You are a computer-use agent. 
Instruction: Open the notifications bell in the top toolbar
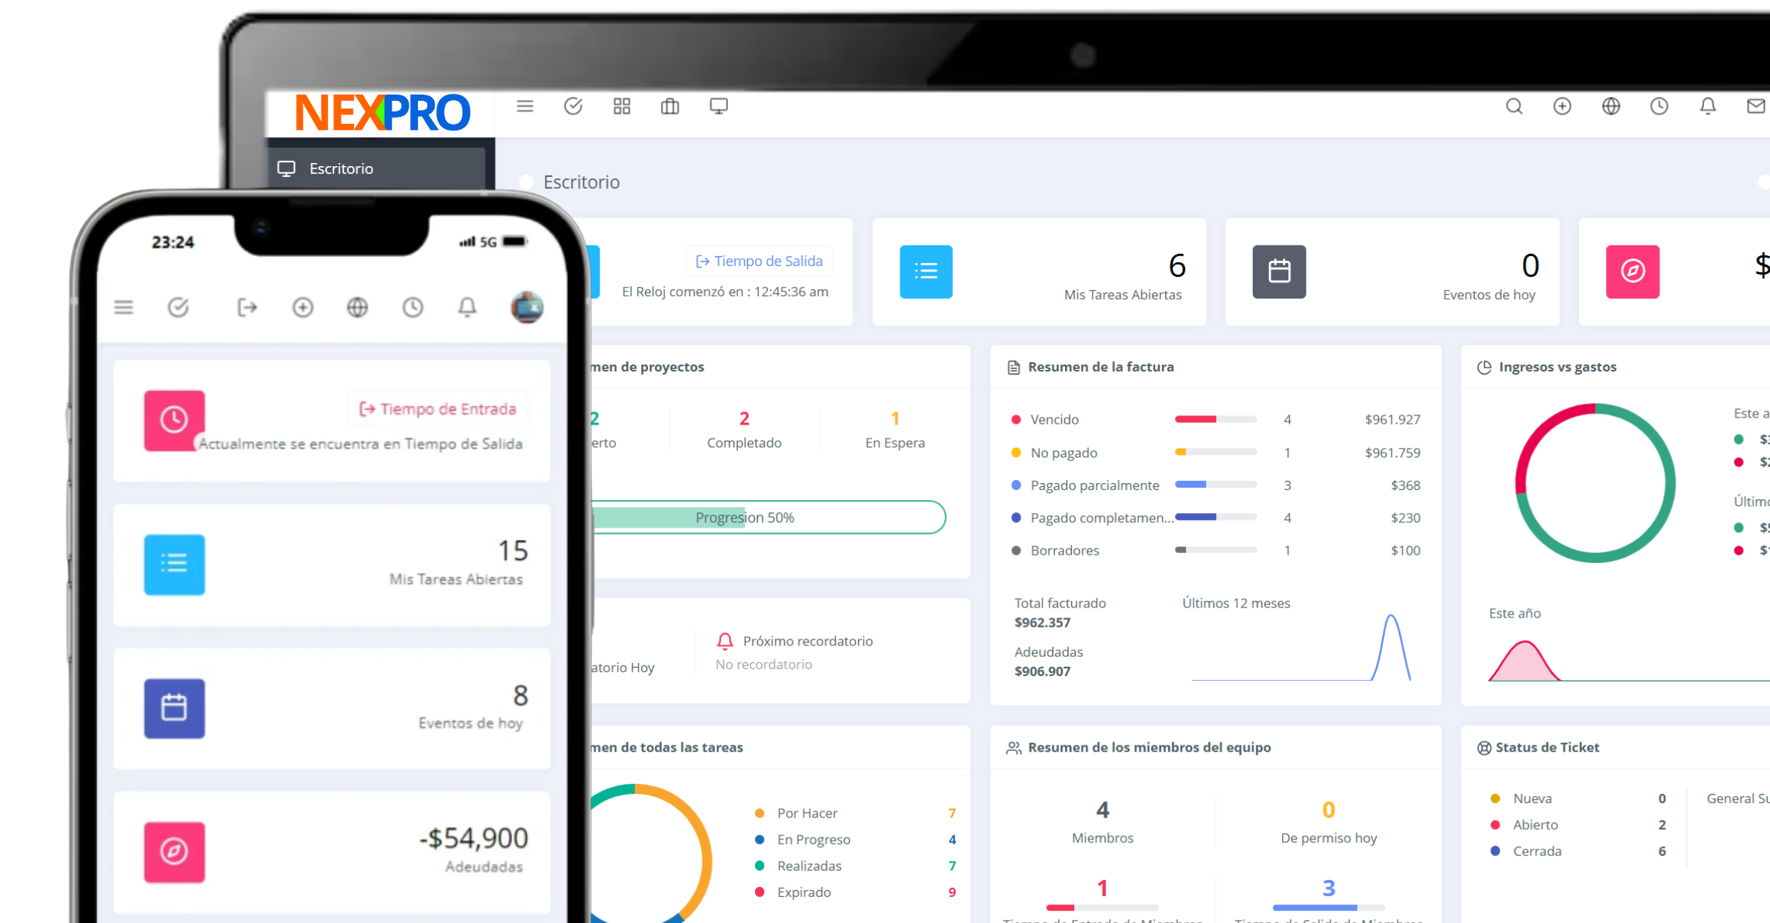[1708, 106]
